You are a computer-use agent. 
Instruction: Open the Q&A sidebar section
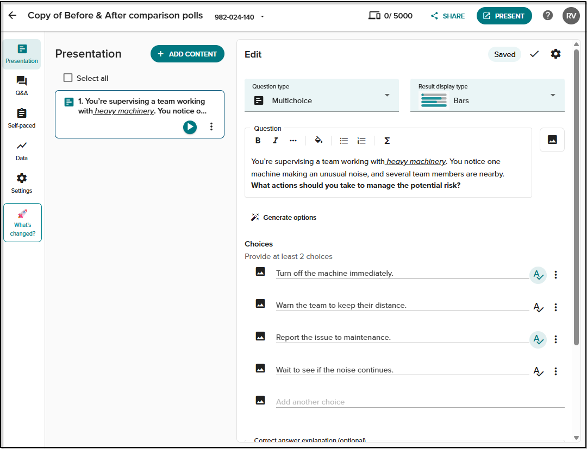(22, 86)
